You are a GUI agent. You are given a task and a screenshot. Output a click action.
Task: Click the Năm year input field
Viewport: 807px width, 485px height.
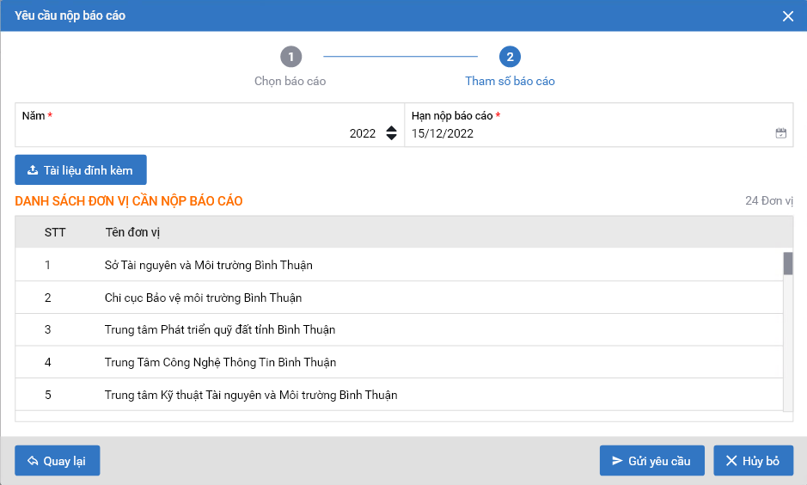(198, 133)
